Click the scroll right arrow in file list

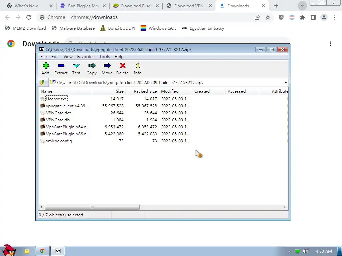click(x=285, y=207)
